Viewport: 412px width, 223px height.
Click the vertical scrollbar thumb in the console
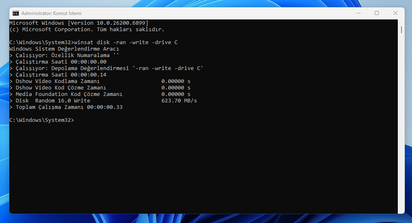point(401,30)
